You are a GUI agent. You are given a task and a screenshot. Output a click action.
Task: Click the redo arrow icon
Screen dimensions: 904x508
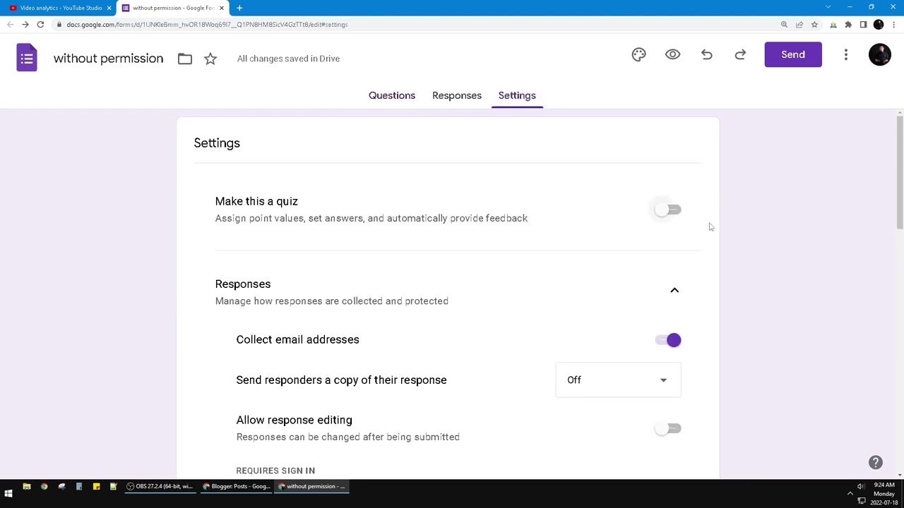coord(740,55)
